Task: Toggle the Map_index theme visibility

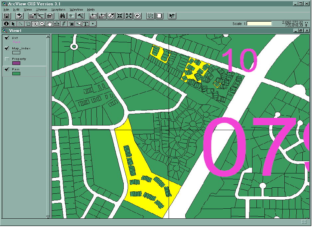Action: click(7, 48)
